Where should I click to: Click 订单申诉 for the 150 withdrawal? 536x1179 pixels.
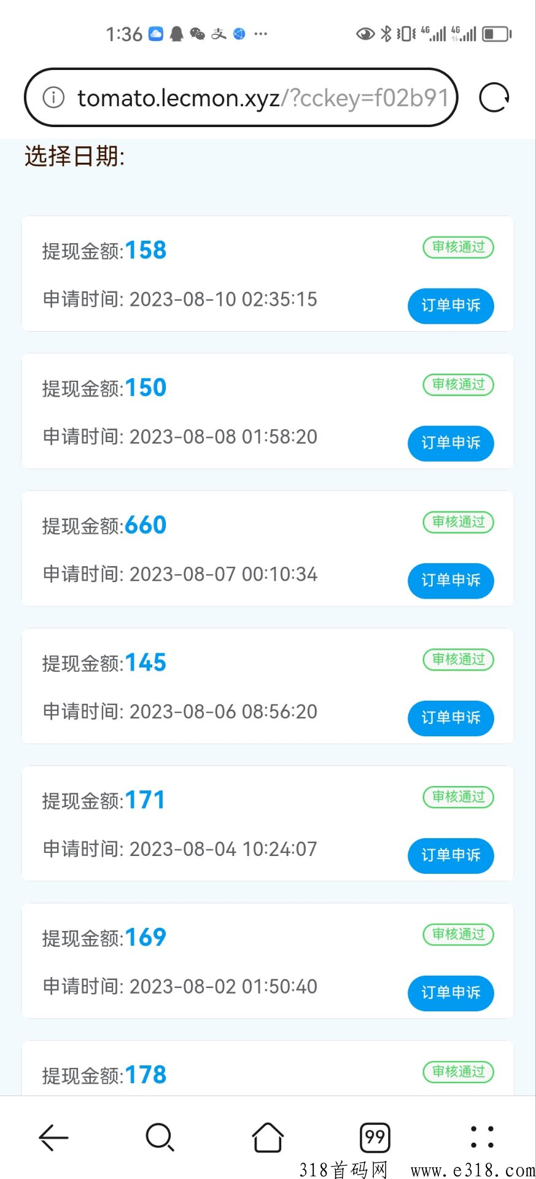point(451,443)
